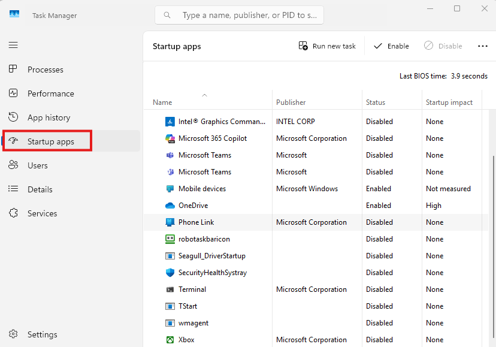Focus the search box
Image resolution: width=496 pixels, height=347 pixels.
pos(246,15)
